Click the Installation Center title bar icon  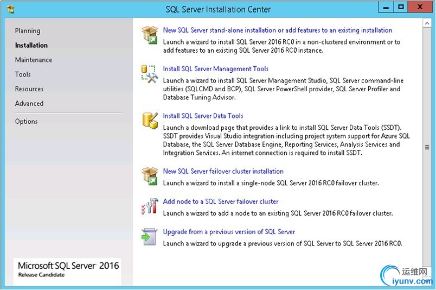(x=10, y=9)
